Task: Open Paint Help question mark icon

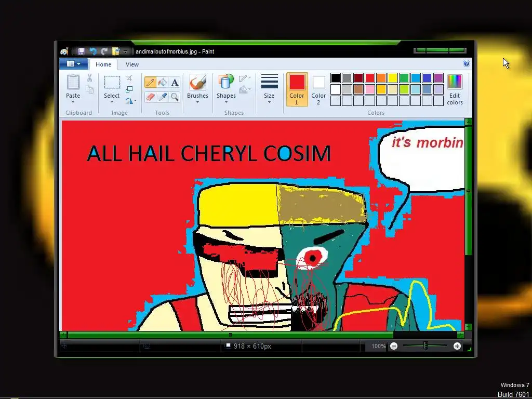Action: (x=467, y=63)
